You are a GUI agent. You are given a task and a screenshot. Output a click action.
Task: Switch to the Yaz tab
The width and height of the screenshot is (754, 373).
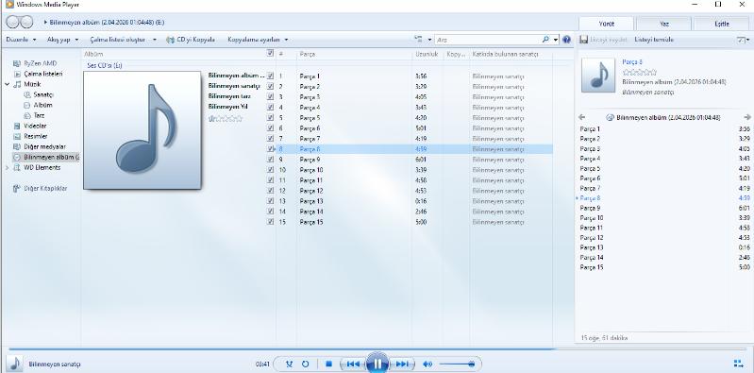pos(664,24)
